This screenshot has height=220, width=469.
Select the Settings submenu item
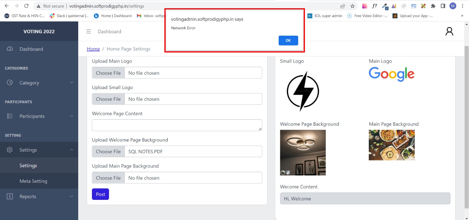[39, 165]
